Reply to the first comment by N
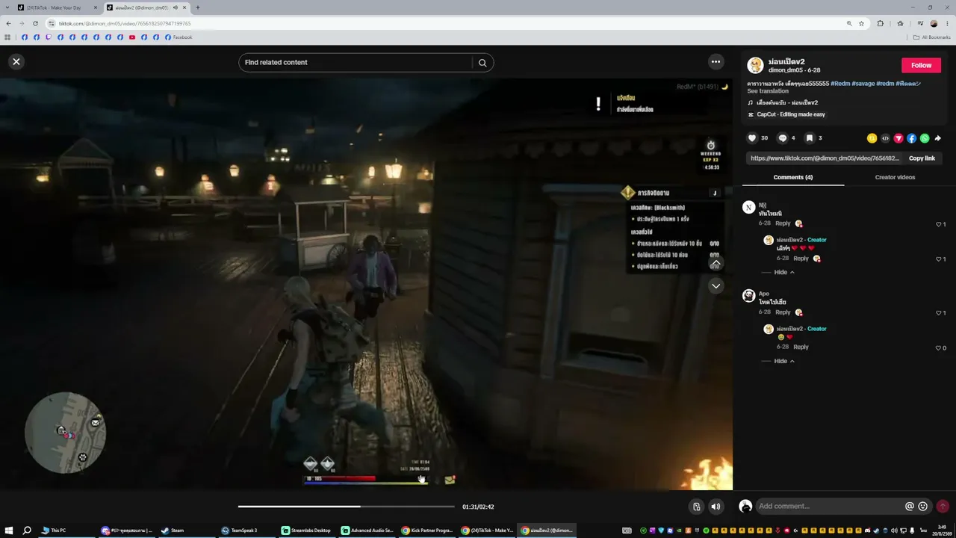This screenshot has height=538, width=956. (783, 223)
